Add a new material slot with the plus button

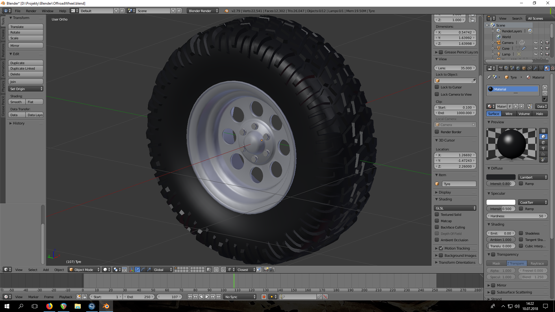(x=545, y=88)
